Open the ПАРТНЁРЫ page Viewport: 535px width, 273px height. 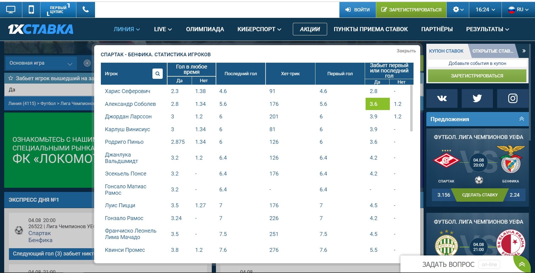437,29
